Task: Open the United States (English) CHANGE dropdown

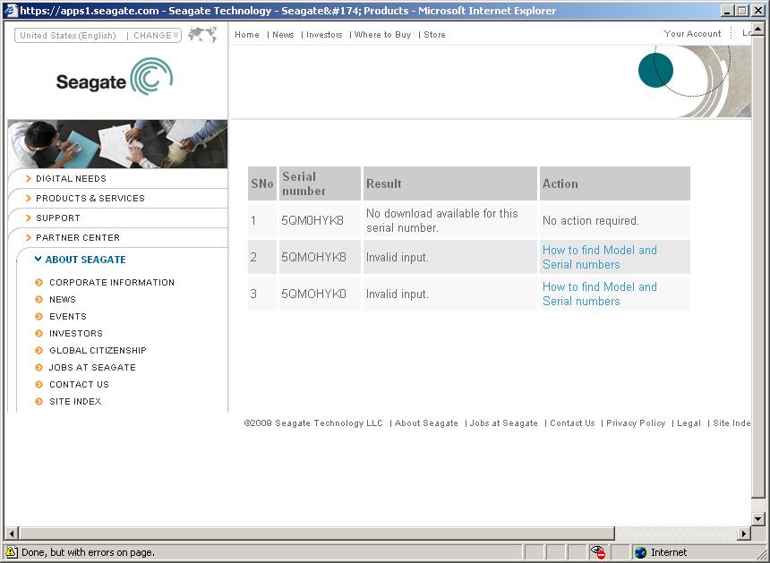Action: pos(98,35)
